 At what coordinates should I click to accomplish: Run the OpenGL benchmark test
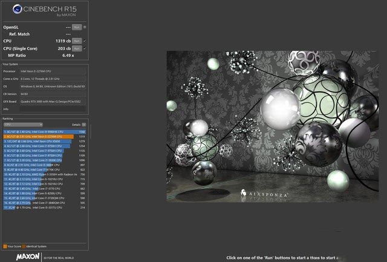click(x=77, y=27)
